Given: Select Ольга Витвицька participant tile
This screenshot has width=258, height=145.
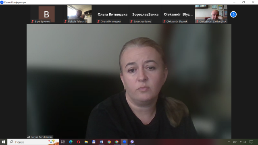Looking at the screenshot, I should click(112, 14).
